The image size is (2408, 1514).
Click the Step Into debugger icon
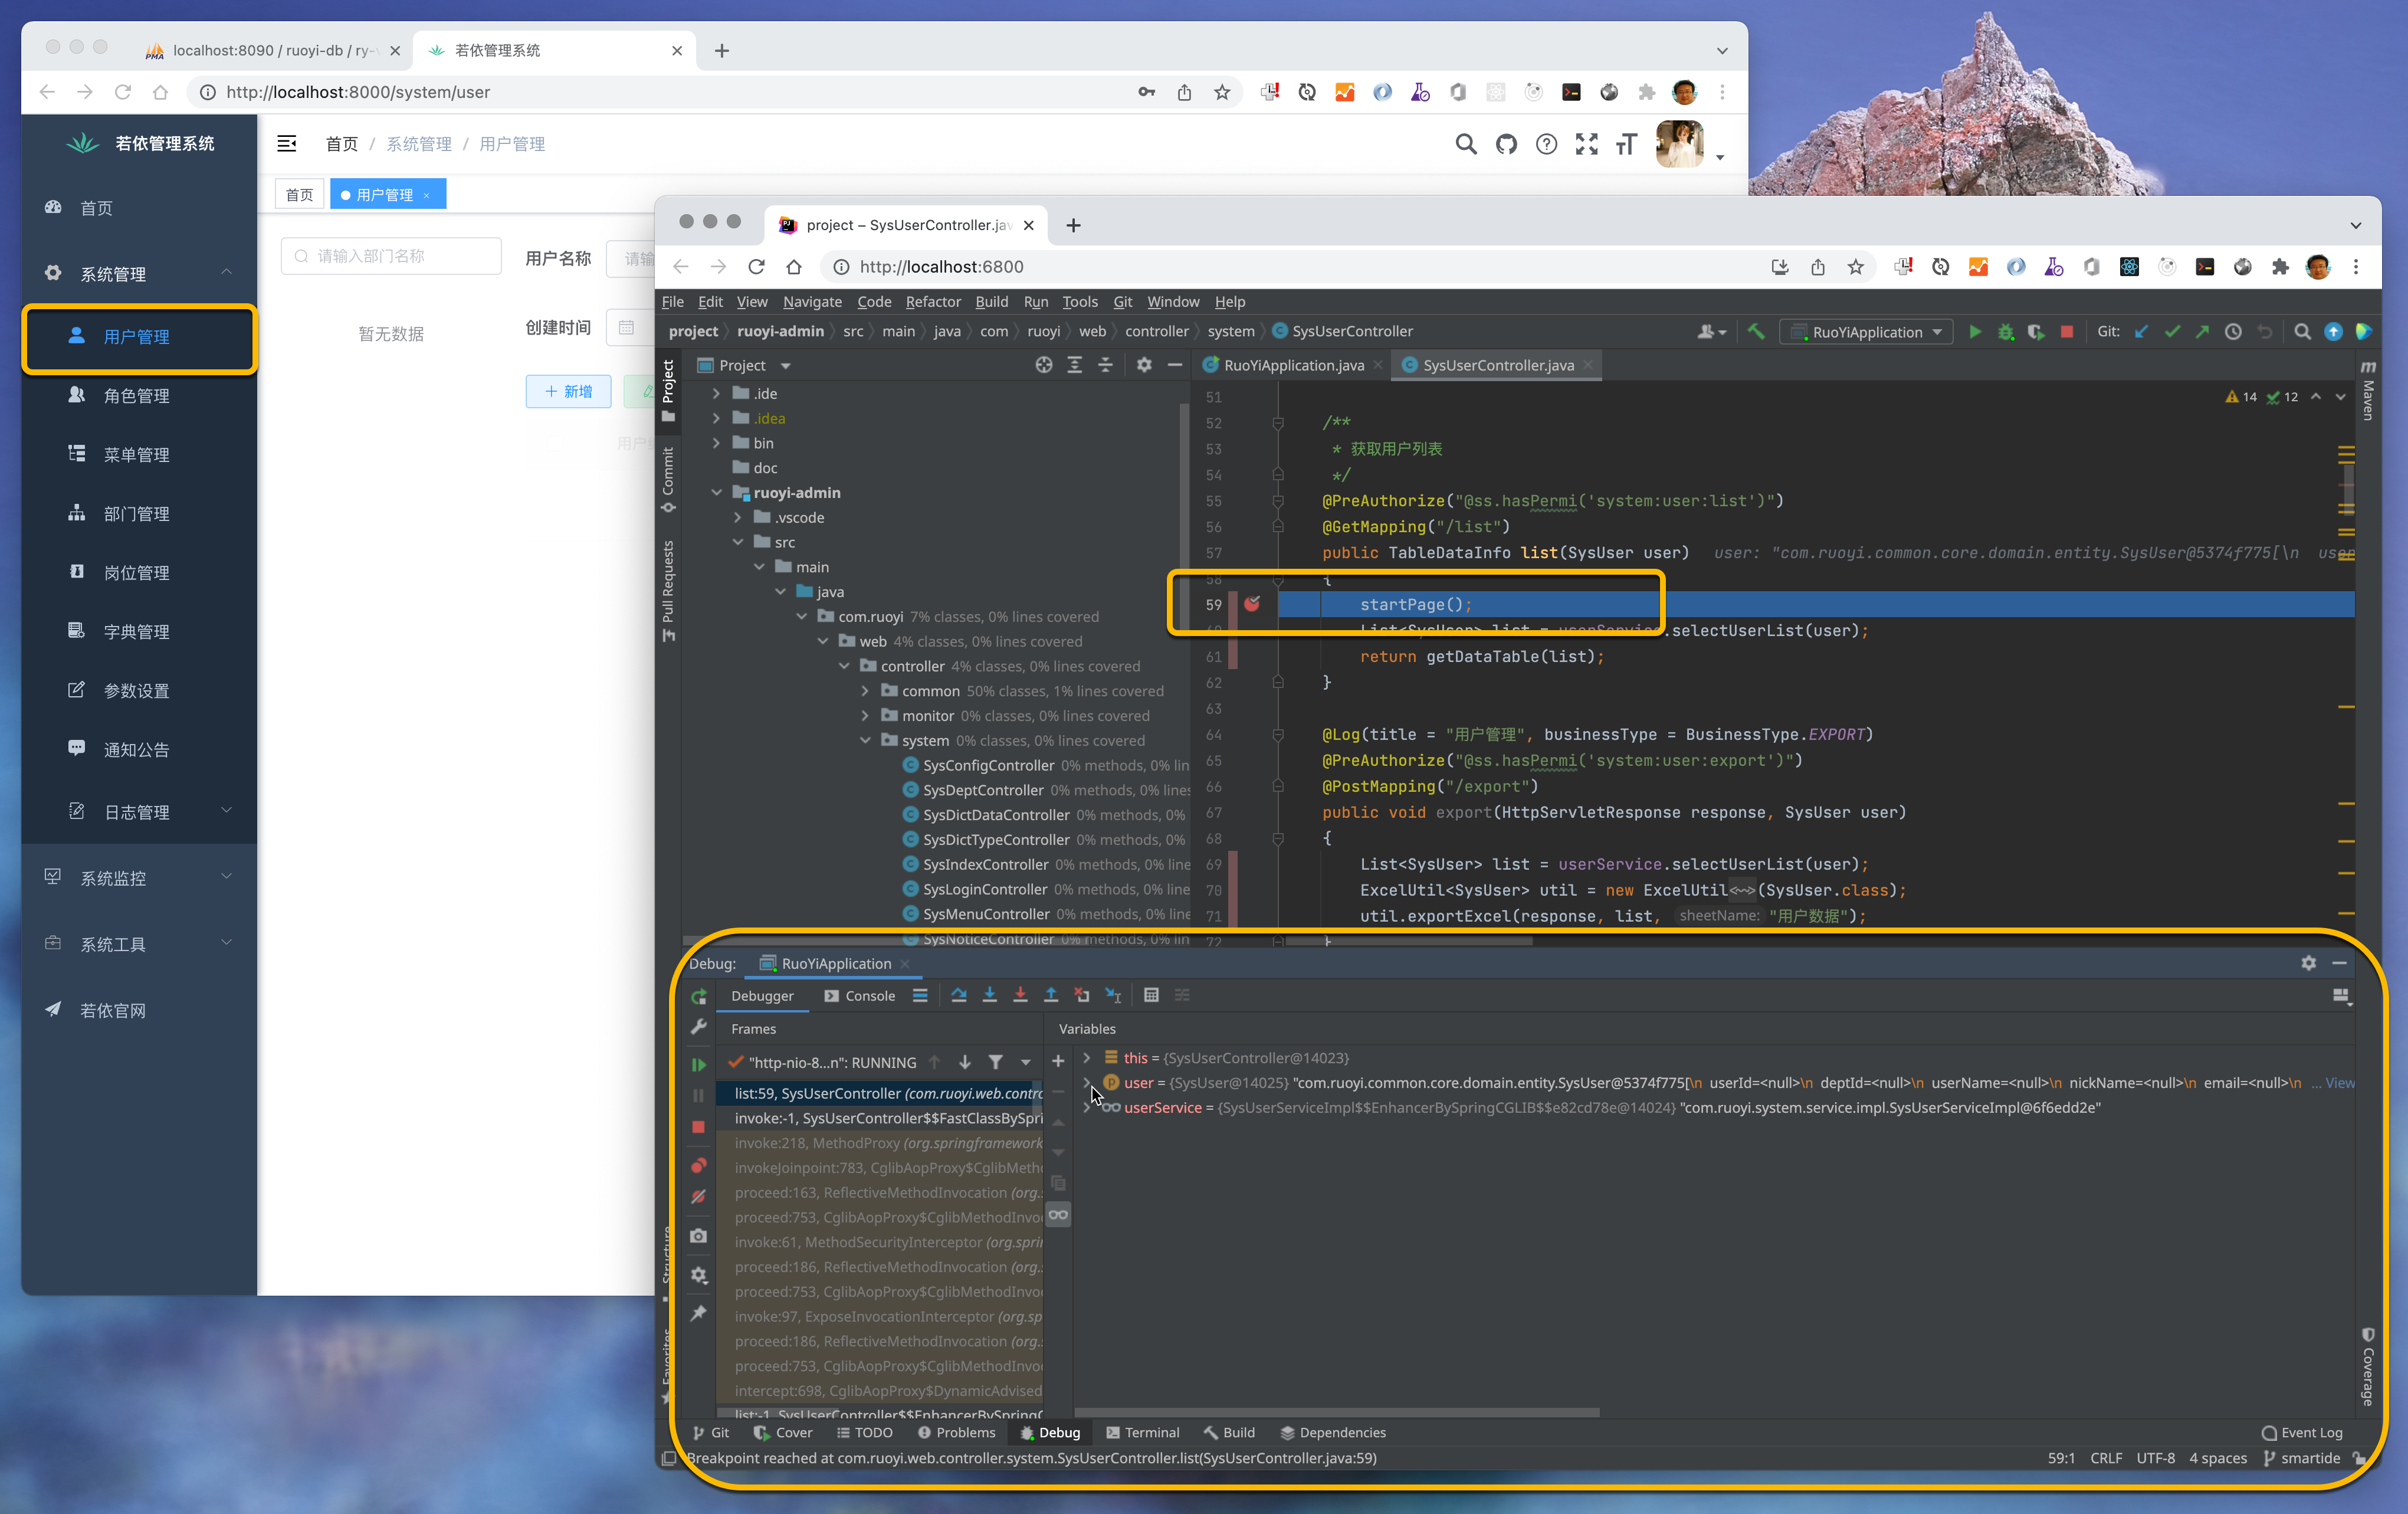989,995
